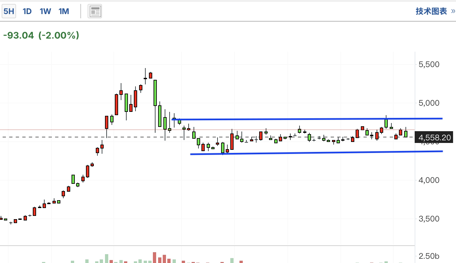Click the current price label 4,558.20

pyautogui.click(x=433, y=138)
